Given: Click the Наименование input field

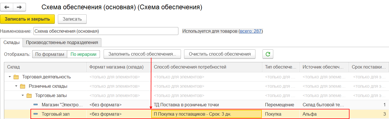Looking at the screenshot, I should tap(106, 31).
